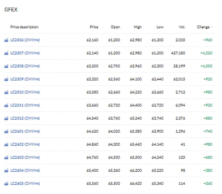Viewport: 222px width, 194px height.
Task: Click LC2602 volume value 41
Action: (183, 144)
